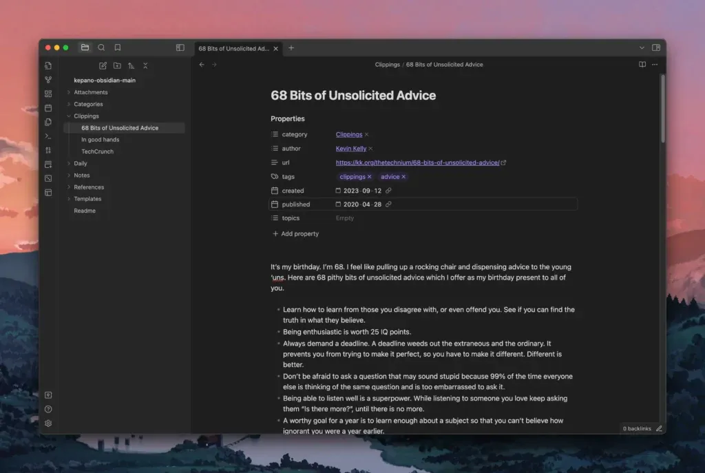Open the tab list dropdown arrow
Screen dimensions: 705x473
[642, 48]
